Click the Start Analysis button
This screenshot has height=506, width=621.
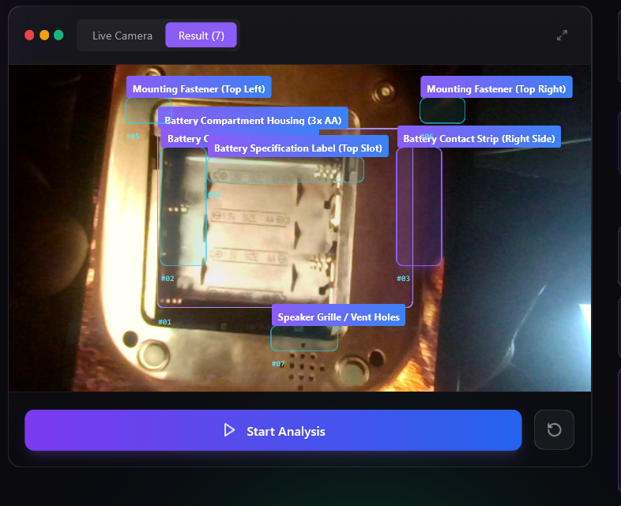(273, 430)
